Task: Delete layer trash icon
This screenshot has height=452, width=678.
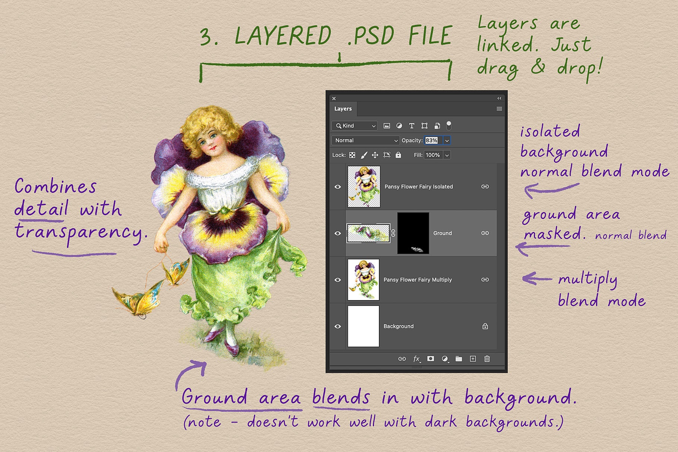Action: point(487,359)
